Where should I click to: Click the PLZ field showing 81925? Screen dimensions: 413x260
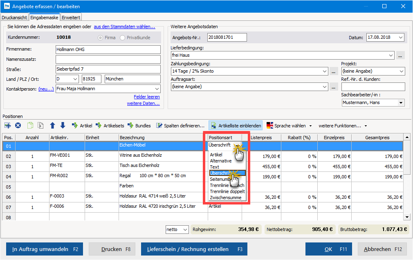tap(92, 79)
